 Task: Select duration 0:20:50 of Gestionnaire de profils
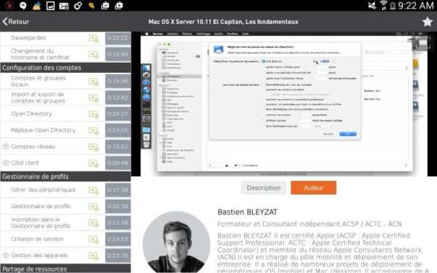pyautogui.click(x=118, y=207)
